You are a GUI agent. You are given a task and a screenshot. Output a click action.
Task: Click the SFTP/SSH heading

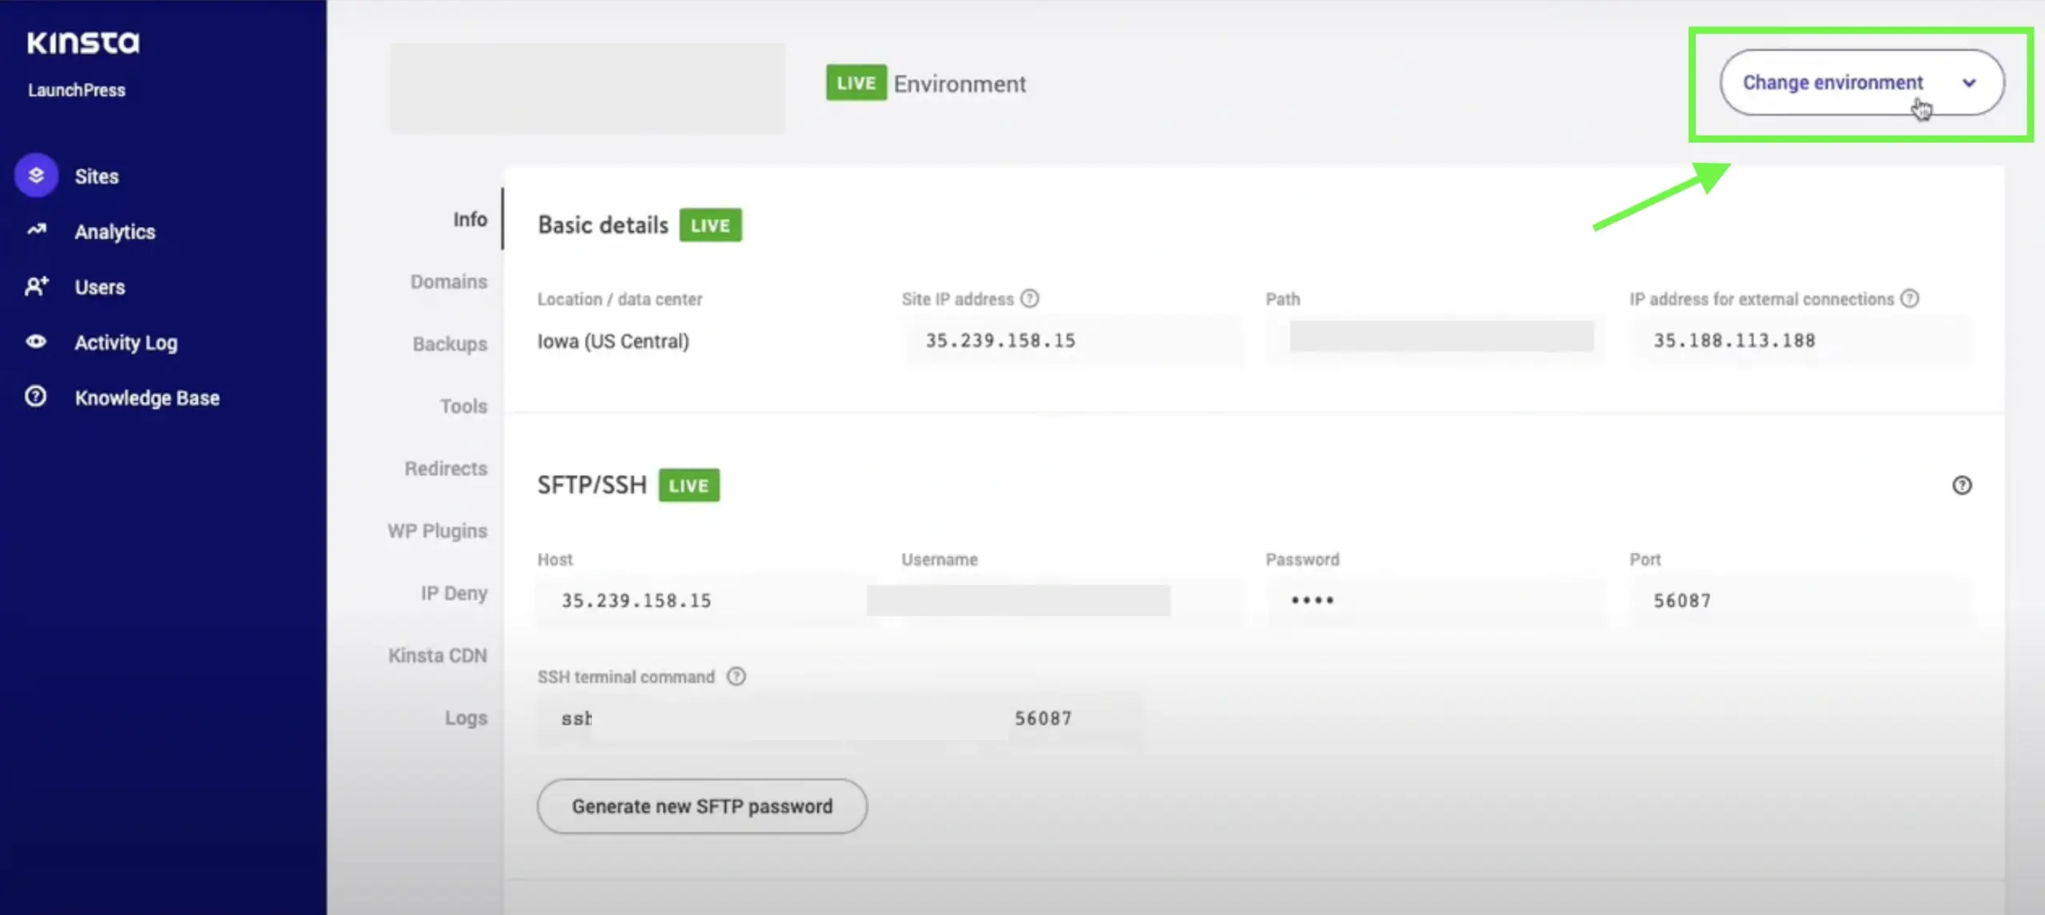click(592, 485)
